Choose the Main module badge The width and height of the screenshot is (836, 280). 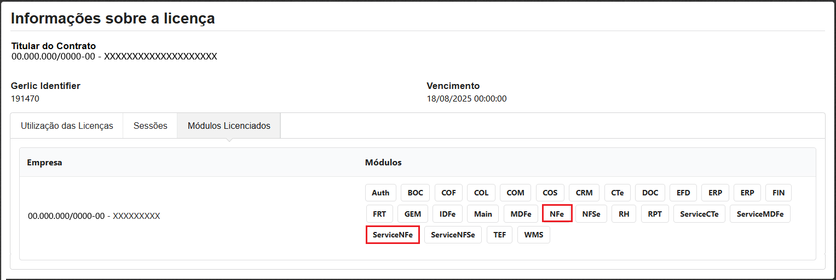coord(483,214)
